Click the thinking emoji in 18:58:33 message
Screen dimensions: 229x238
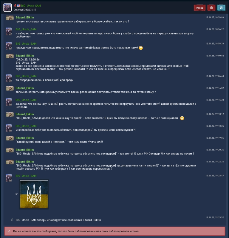pos(141,48)
